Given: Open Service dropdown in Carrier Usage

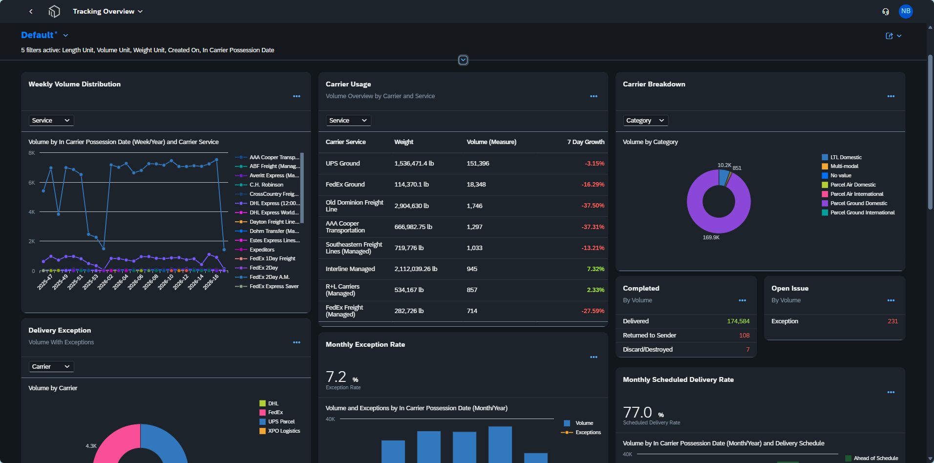Looking at the screenshot, I should (348, 120).
